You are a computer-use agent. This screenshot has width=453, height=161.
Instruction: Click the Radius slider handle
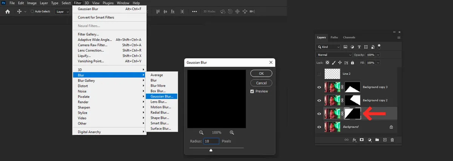pos(211,150)
